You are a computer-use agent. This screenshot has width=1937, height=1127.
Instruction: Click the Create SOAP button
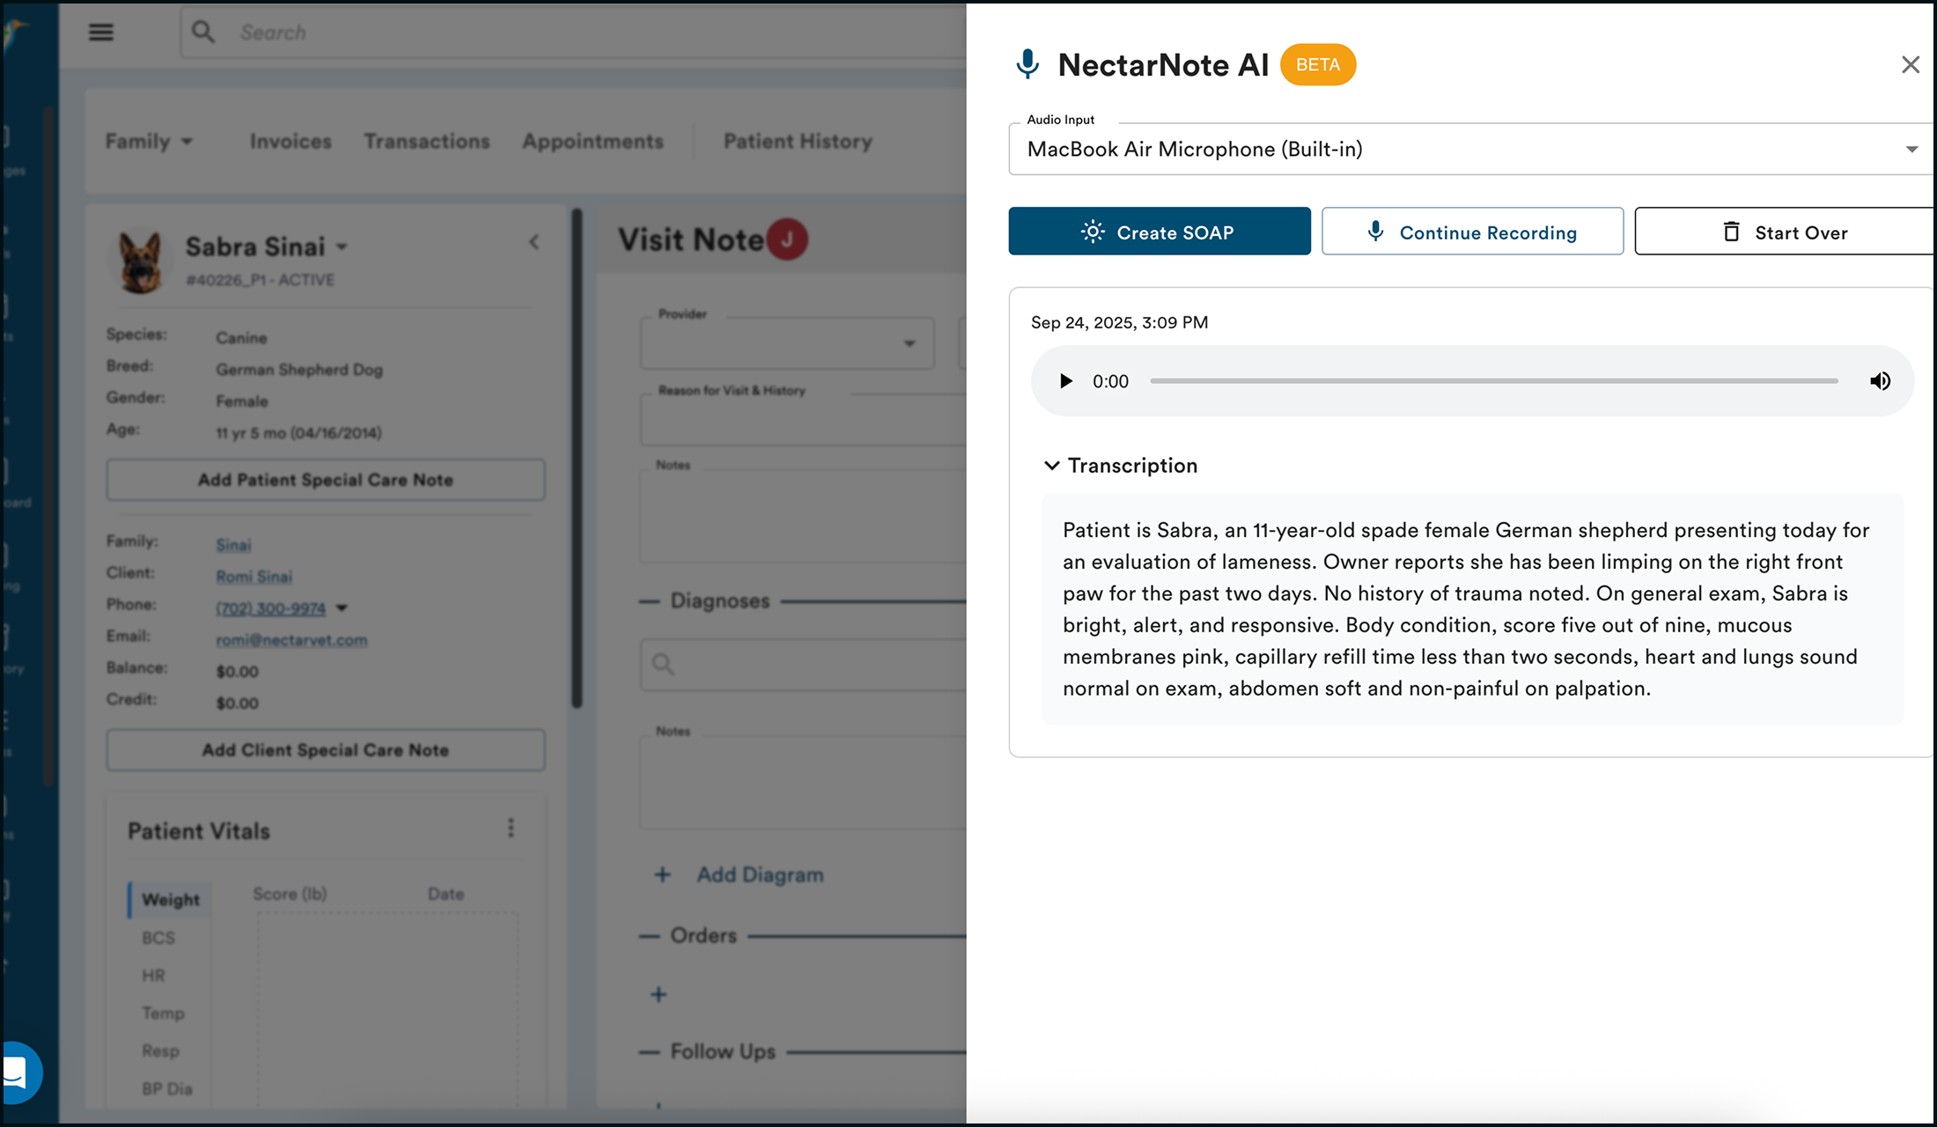coord(1159,232)
